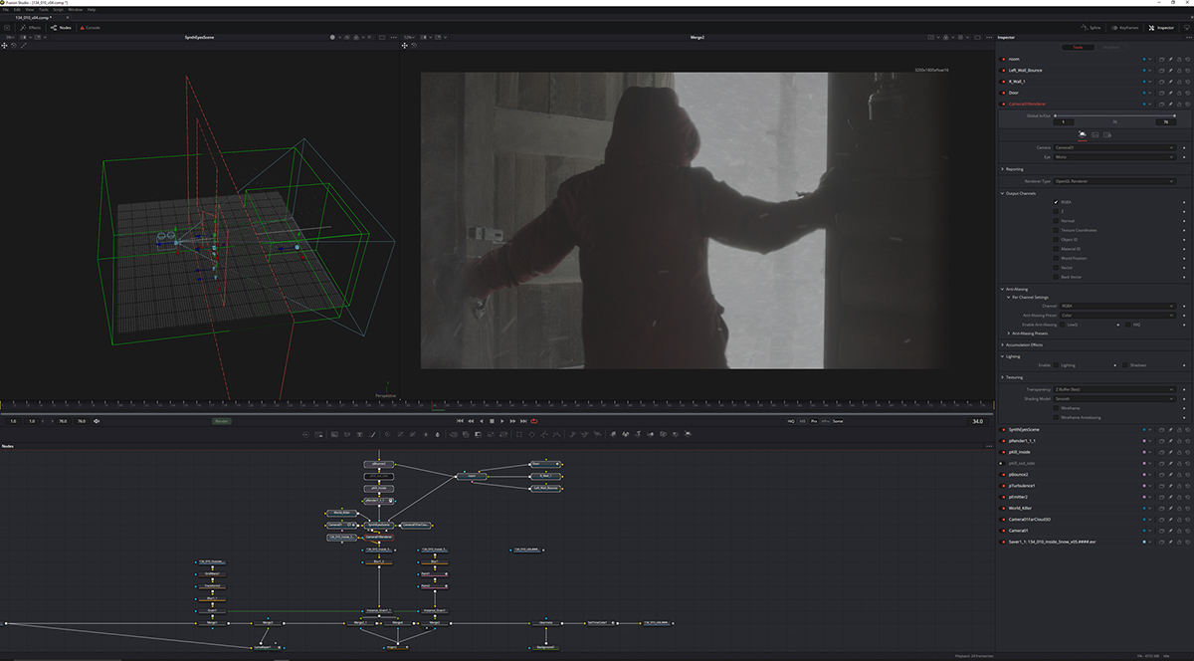Collapse the Reporting section
This screenshot has width=1194, height=661.
coord(1012,169)
